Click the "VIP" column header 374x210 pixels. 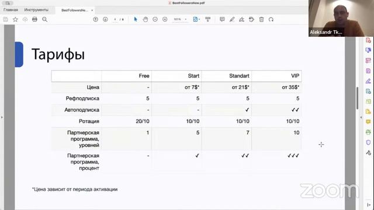click(295, 76)
